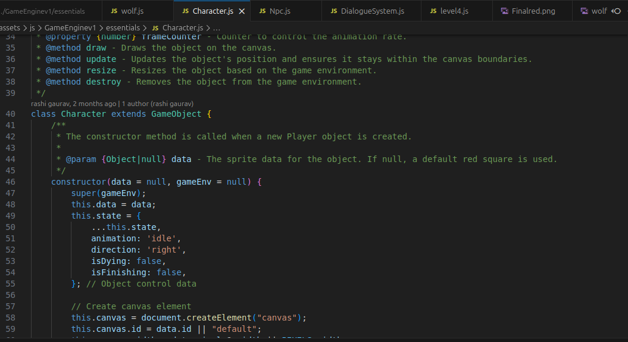Click the go-to-previous-change arrow circle icon
The image size is (628, 342).
pyautogui.click(x=616, y=11)
